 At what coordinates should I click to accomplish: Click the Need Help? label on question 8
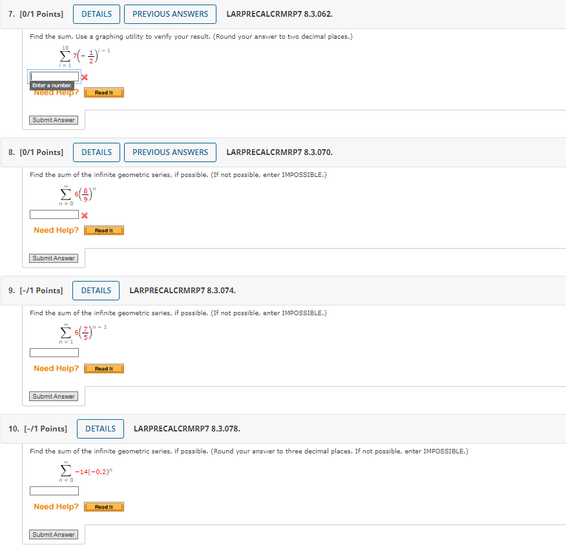pyautogui.click(x=56, y=230)
